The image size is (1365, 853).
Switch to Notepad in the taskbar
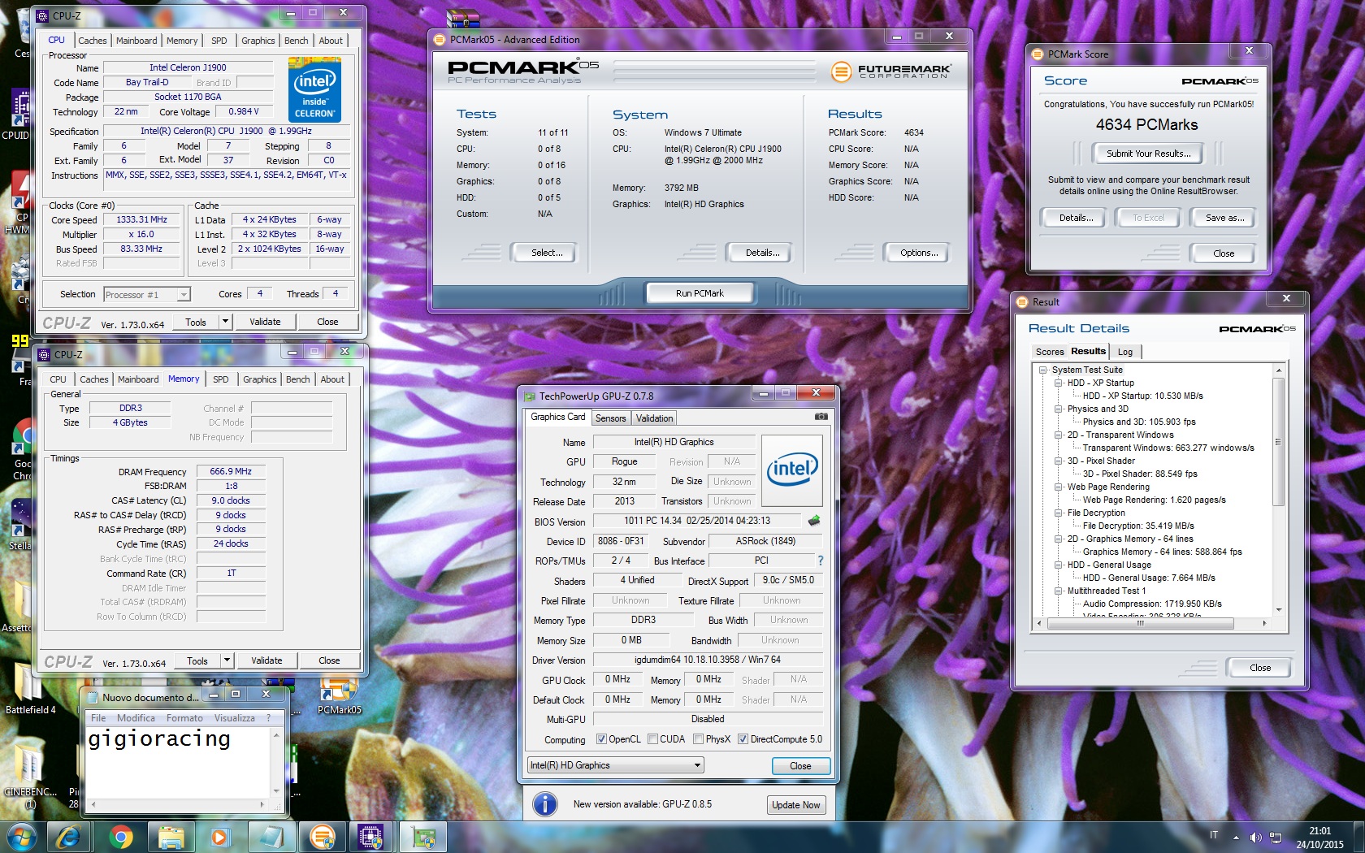(x=271, y=837)
